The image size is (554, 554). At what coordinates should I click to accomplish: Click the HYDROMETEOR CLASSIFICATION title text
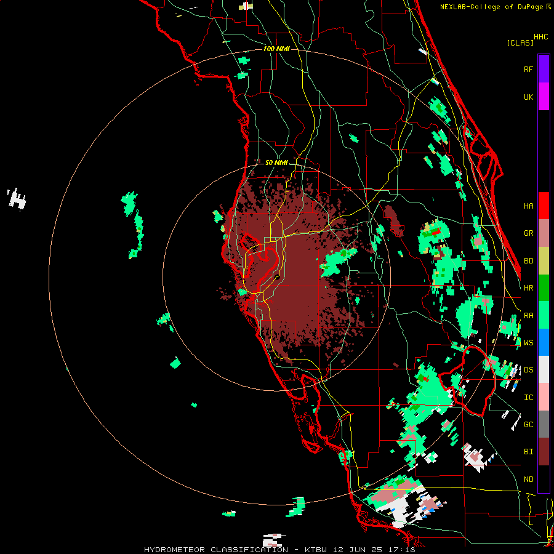coord(216,550)
